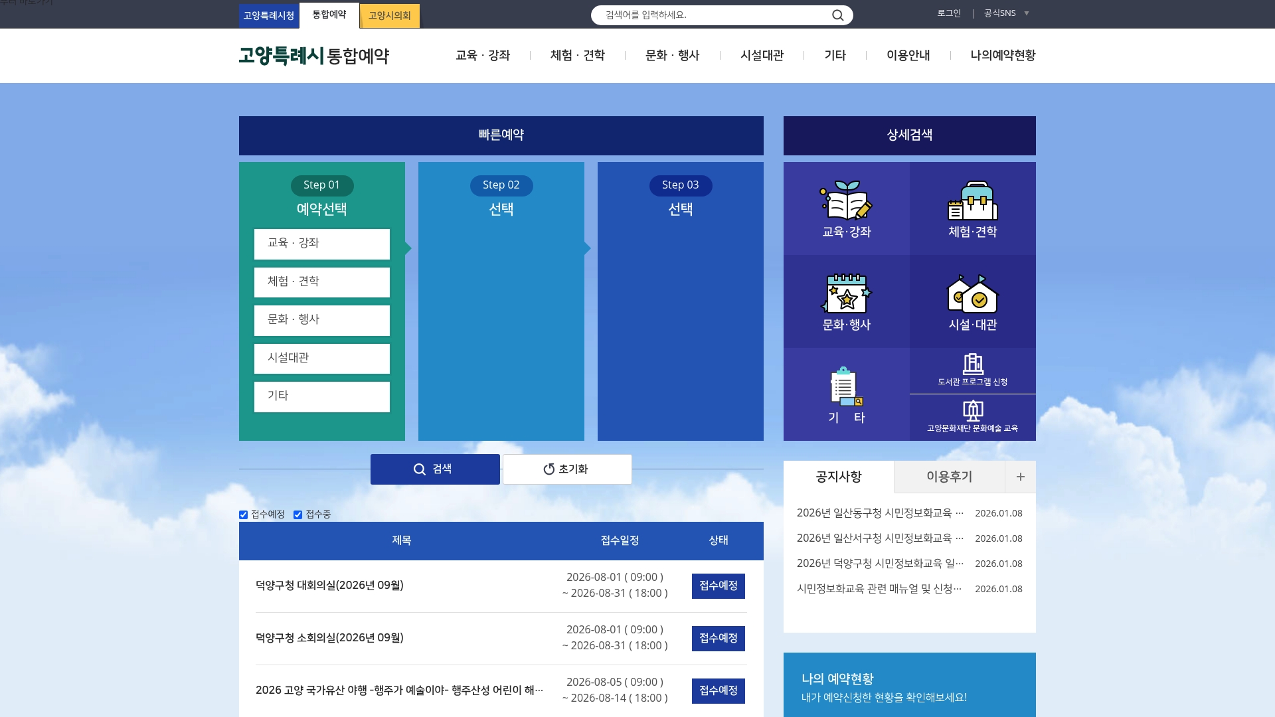This screenshot has height=717, width=1275.
Task: Toggle the 접수중 checkbox
Action: tap(297, 515)
